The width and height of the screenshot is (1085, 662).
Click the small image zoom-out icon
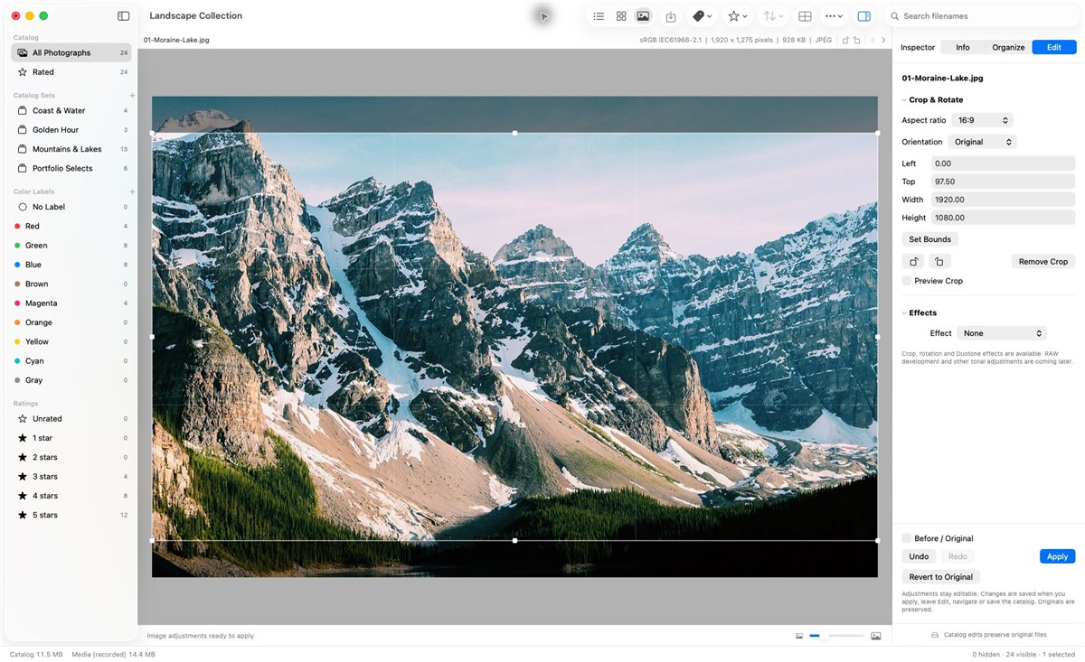coord(799,636)
